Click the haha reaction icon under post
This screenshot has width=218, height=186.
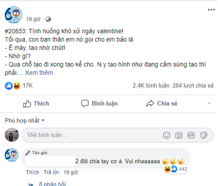[x=16, y=86]
